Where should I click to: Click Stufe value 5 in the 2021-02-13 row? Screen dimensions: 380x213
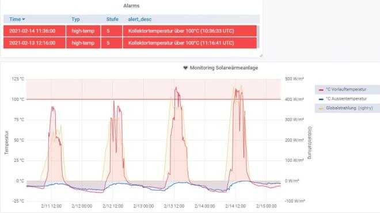point(112,43)
